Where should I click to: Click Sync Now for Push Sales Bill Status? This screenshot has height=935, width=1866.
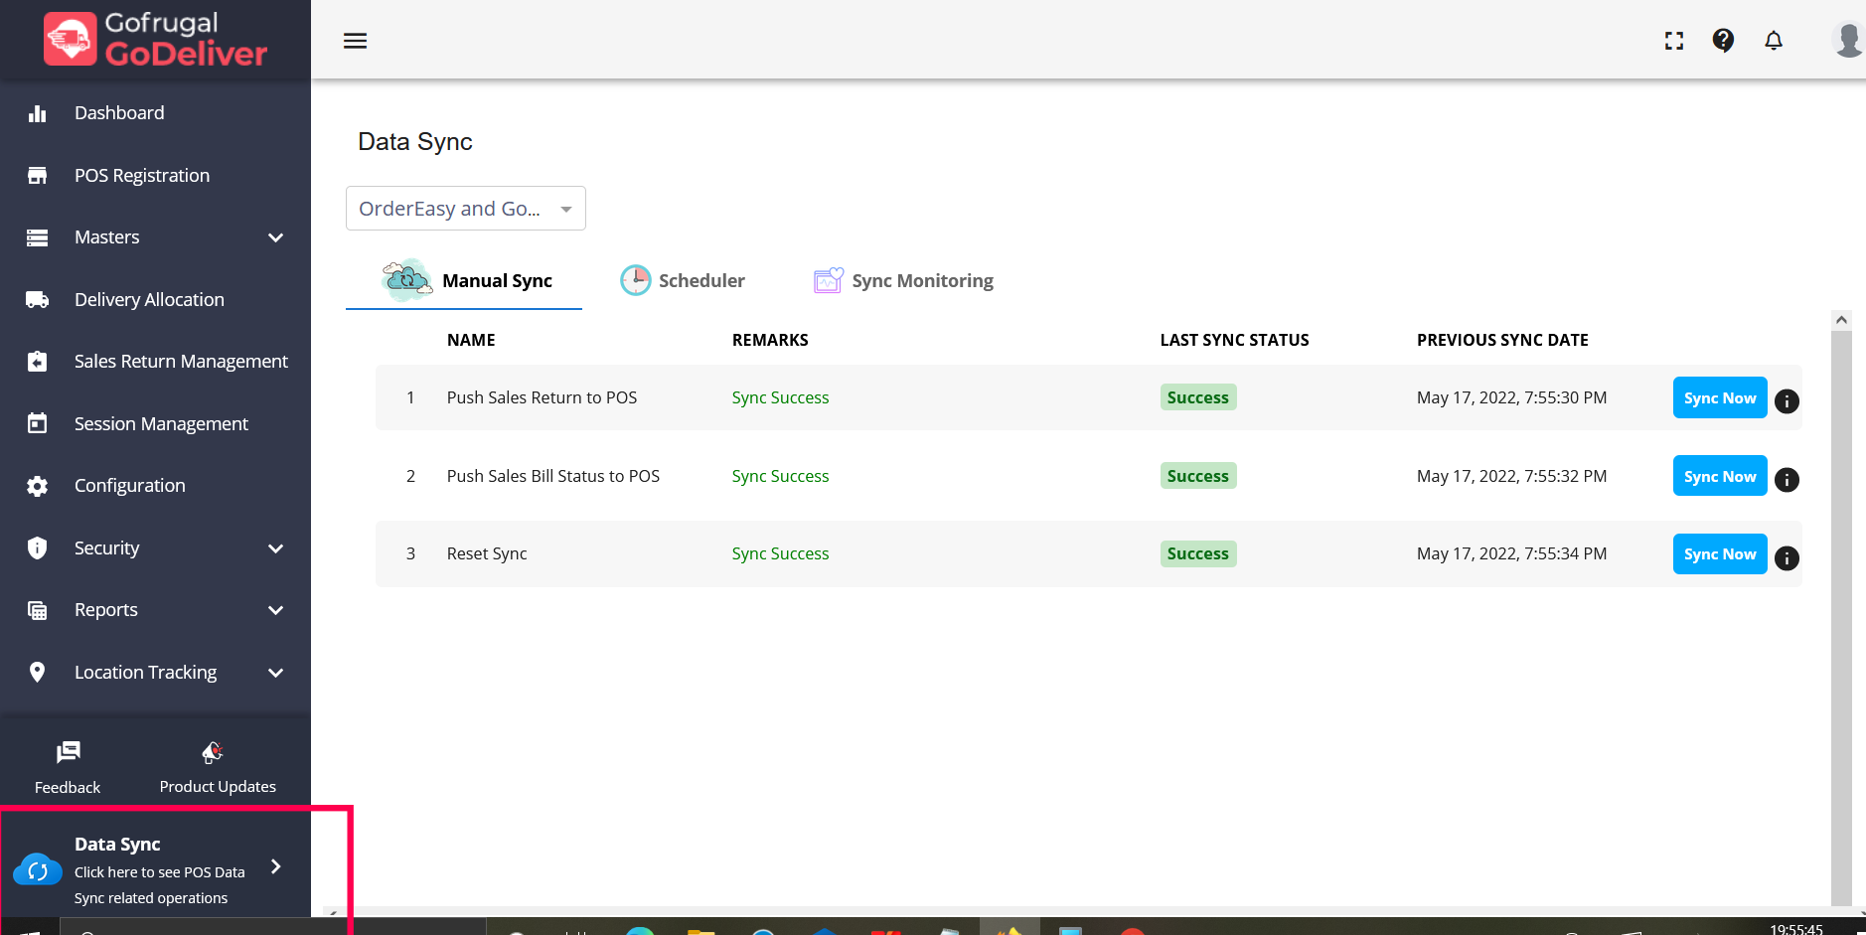coord(1719,476)
